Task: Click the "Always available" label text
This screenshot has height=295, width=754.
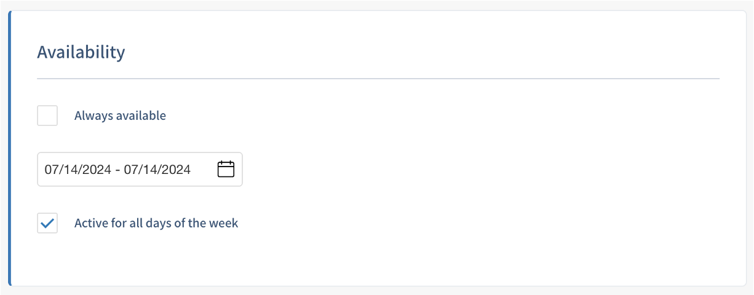Action: point(120,116)
